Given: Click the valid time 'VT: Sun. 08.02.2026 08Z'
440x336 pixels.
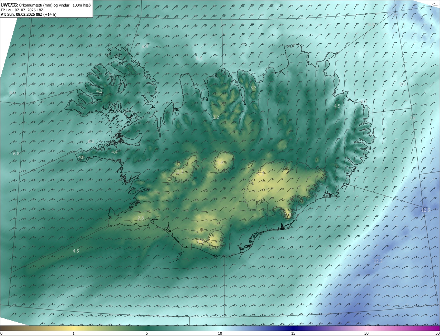Looking at the screenshot, I should point(21,14).
